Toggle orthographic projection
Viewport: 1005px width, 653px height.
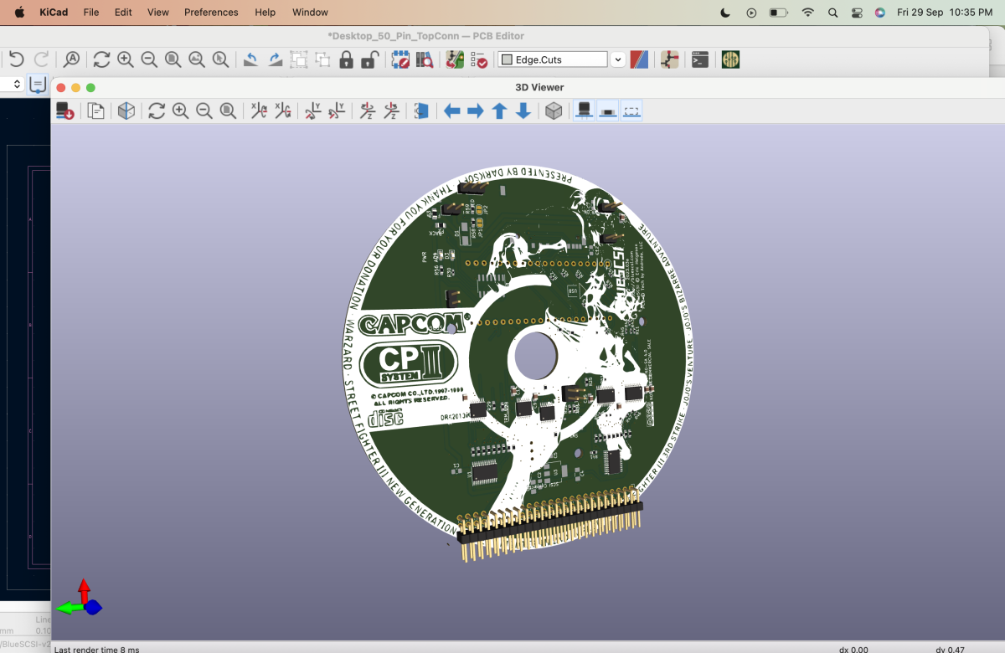coord(554,111)
